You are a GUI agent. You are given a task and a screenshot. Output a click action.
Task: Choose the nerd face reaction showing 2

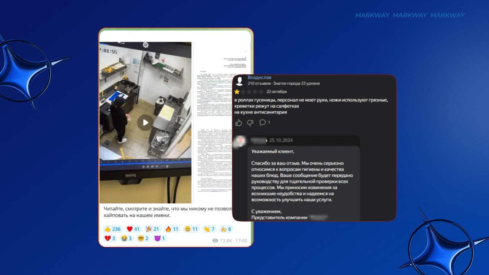coord(143,239)
